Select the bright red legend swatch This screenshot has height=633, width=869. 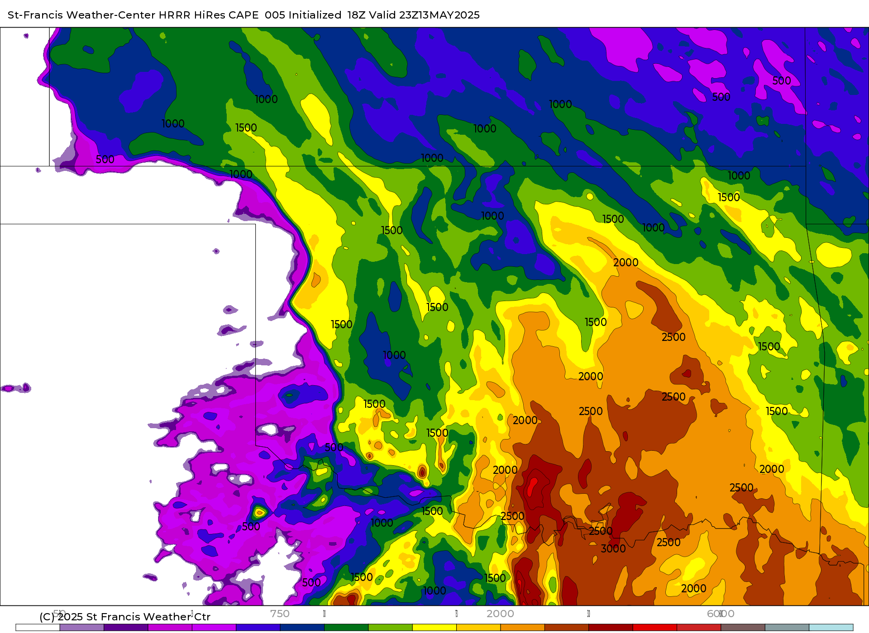point(655,628)
